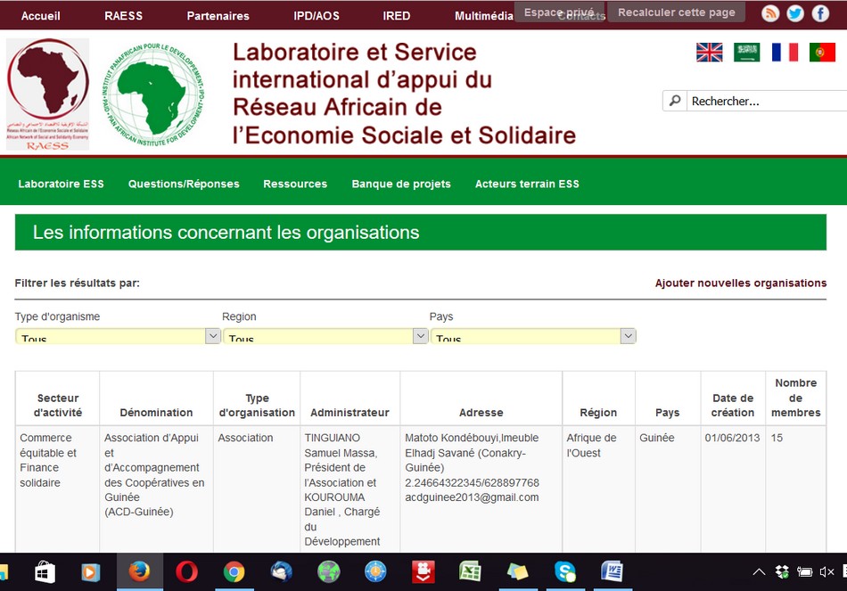
Task: Choose the Portuguese flag language
Action: pyautogui.click(x=822, y=53)
